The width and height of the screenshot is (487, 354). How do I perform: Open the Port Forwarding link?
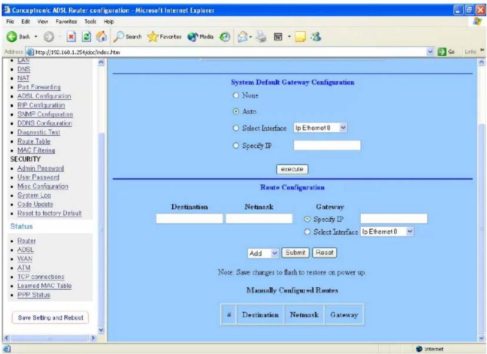pyautogui.click(x=39, y=88)
